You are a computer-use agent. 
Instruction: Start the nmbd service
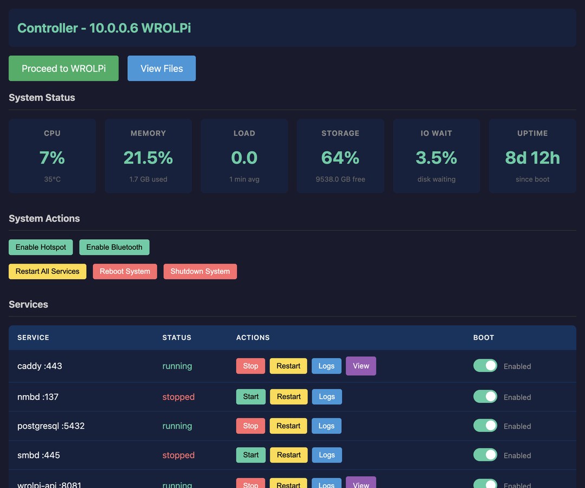point(251,396)
